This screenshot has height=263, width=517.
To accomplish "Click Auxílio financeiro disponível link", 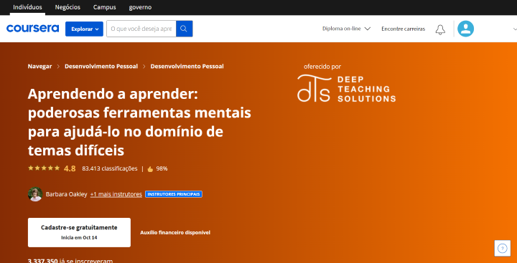I will tap(175, 232).
